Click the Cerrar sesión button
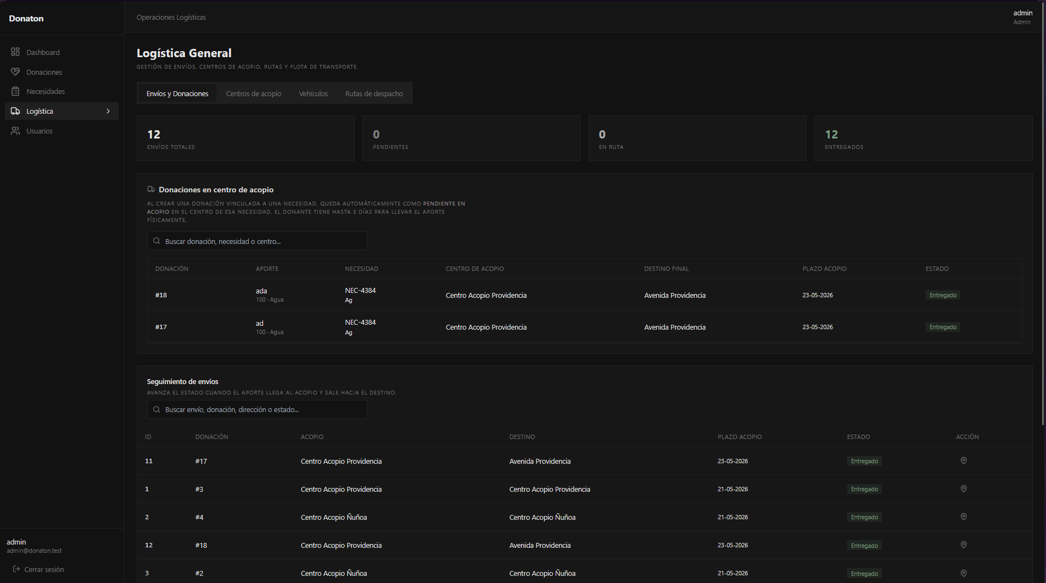The image size is (1046, 583). coord(38,569)
